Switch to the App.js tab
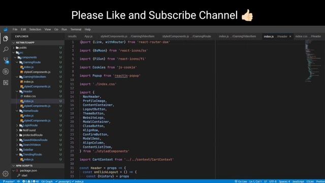 [88, 36]
